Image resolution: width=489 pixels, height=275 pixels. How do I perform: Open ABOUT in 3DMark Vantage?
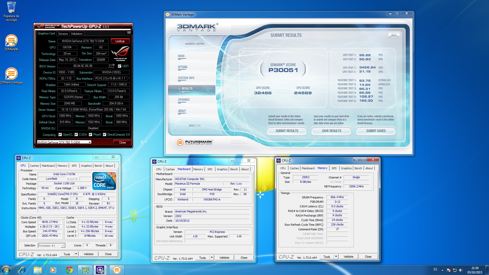point(182,111)
